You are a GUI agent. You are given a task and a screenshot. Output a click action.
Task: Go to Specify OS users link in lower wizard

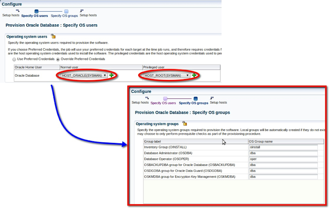163,103
